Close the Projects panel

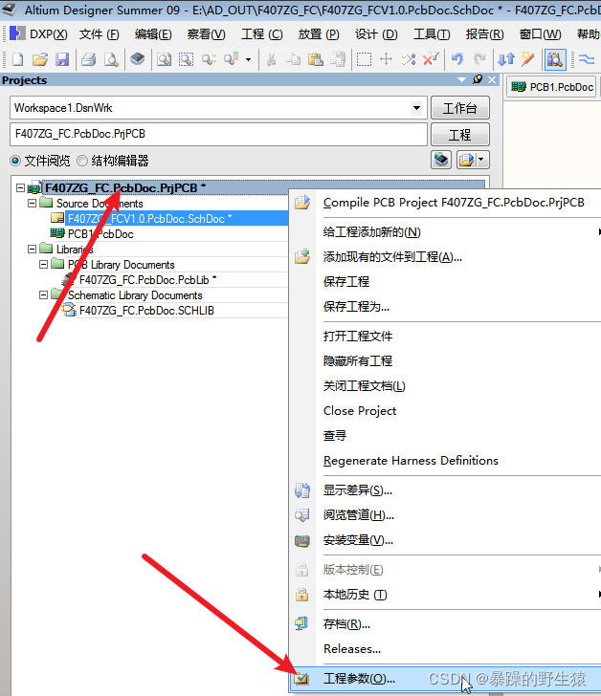click(492, 80)
